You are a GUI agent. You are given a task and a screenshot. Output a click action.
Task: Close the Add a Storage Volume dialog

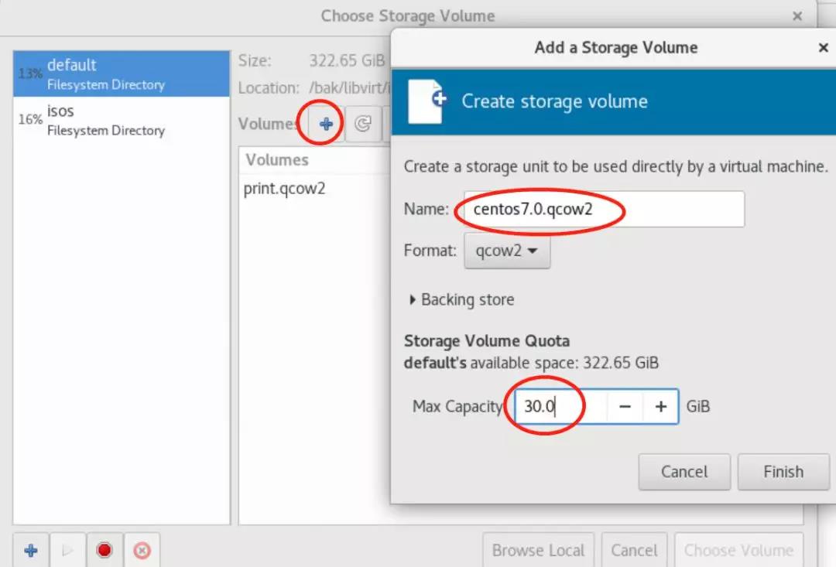click(823, 48)
